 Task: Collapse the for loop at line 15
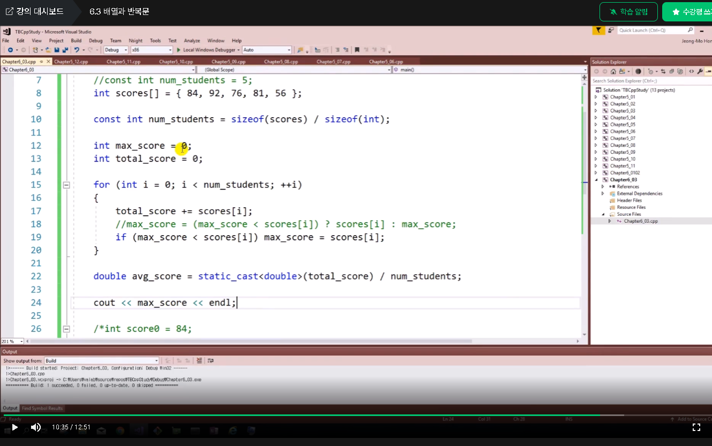66,185
